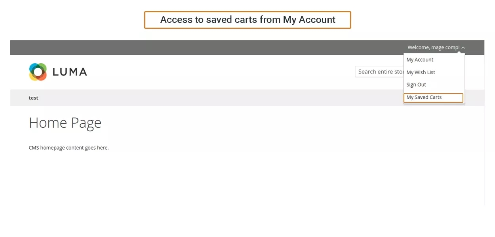Click the Luma circular logo icon
Viewport: 495px width, 237px height.
(38, 72)
